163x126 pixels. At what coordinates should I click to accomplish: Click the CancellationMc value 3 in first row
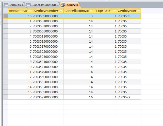click(x=78, y=16)
